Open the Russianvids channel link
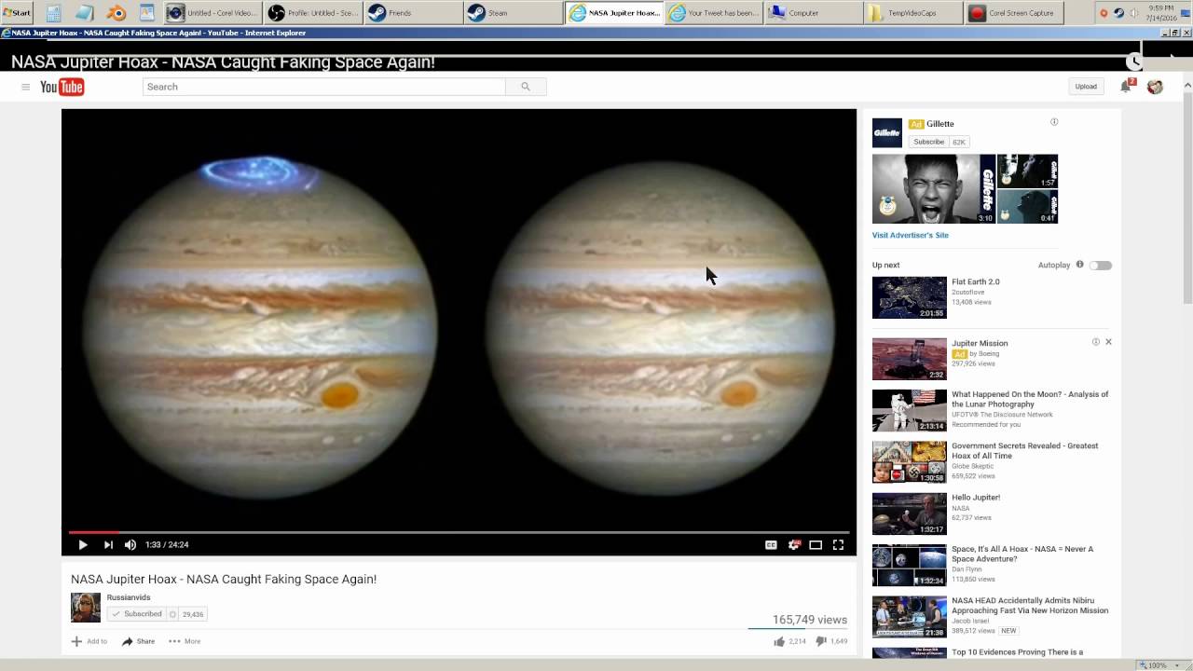This screenshot has height=671, width=1193. (129, 597)
